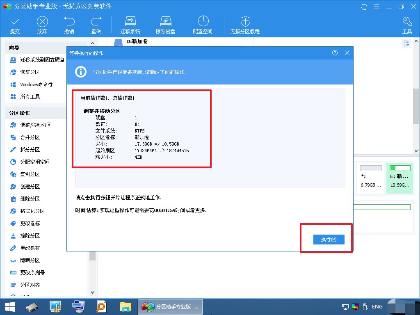Choose 更改盘符 operation

coord(25,248)
